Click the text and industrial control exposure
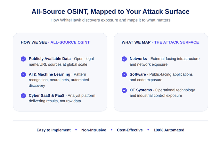This screenshot has width=221, height=141. (x=156, y=95)
